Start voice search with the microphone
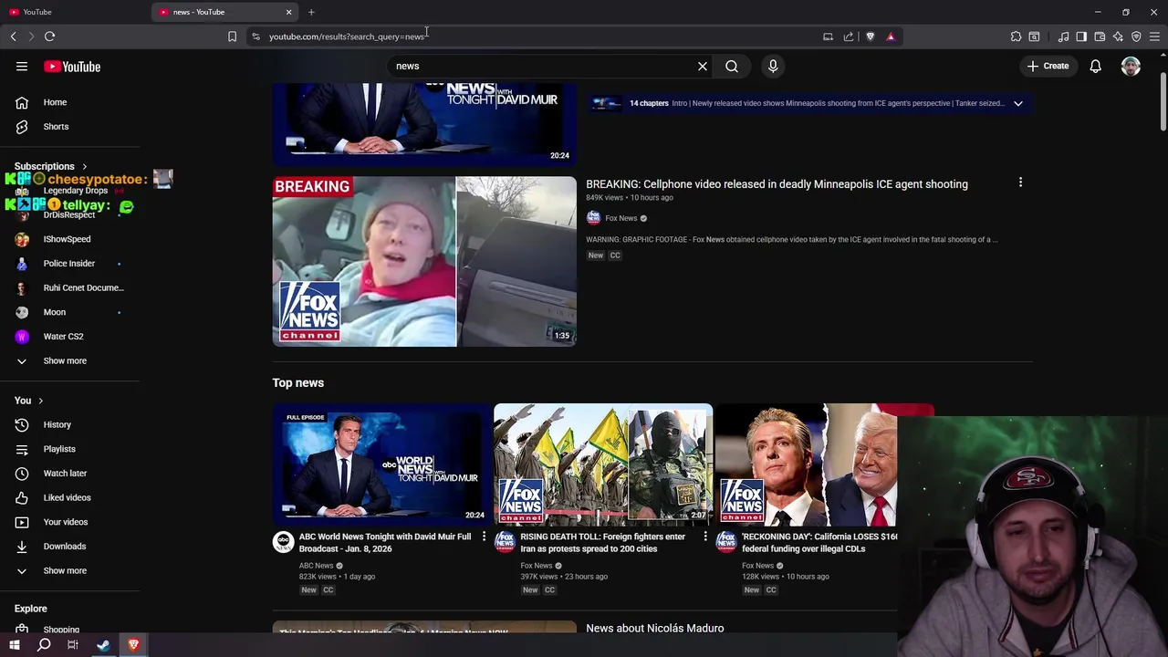This screenshot has width=1168, height=657. [x=773, y=66]
